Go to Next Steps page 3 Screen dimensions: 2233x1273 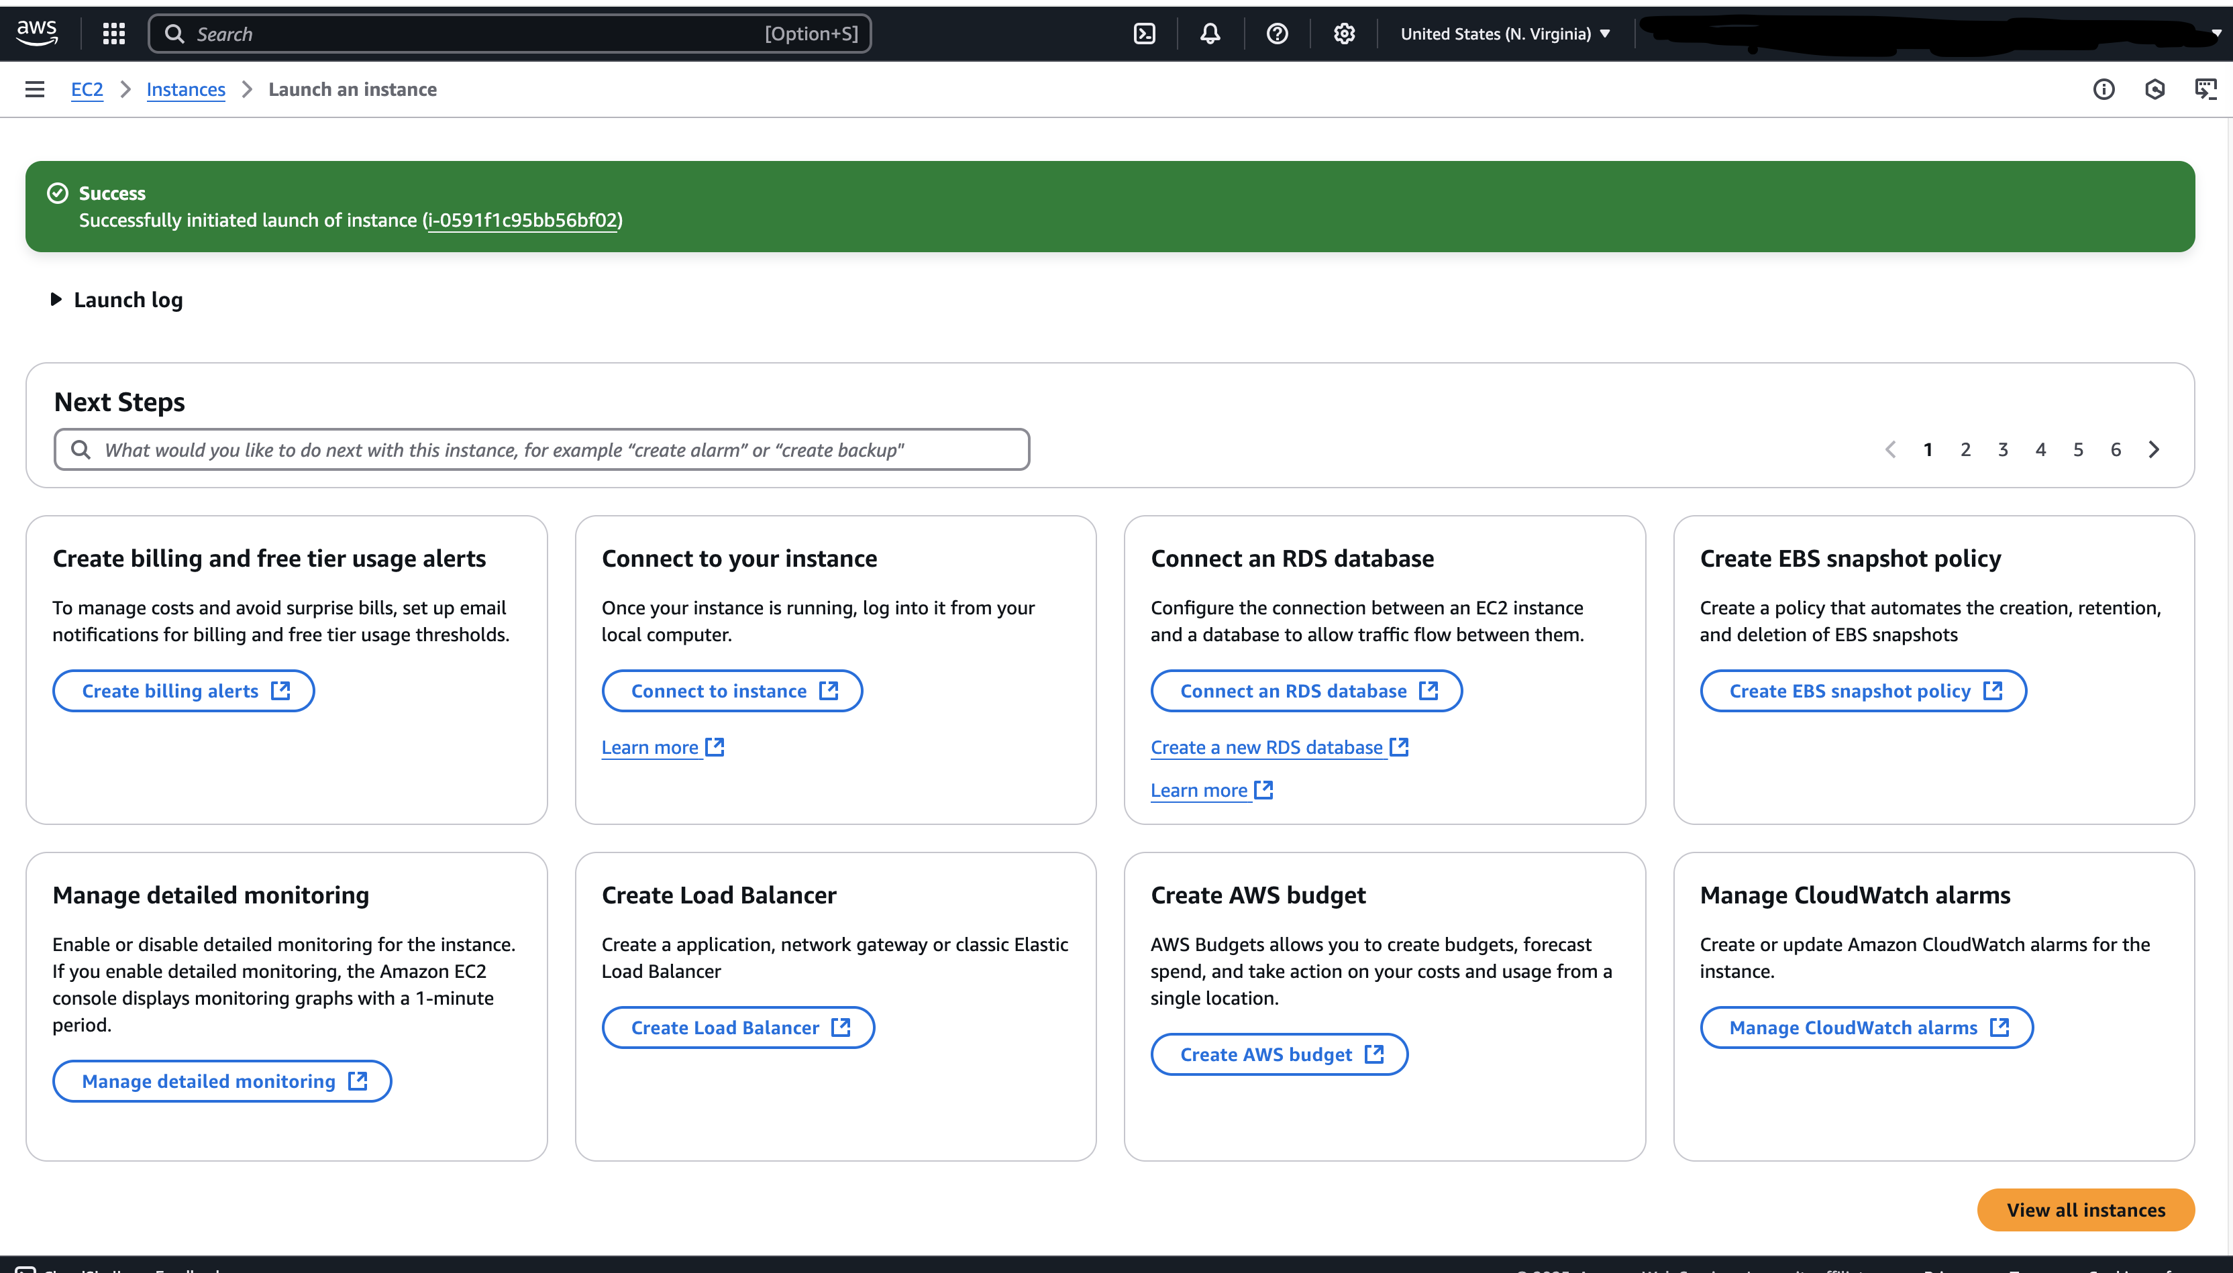click(2003, 449)
